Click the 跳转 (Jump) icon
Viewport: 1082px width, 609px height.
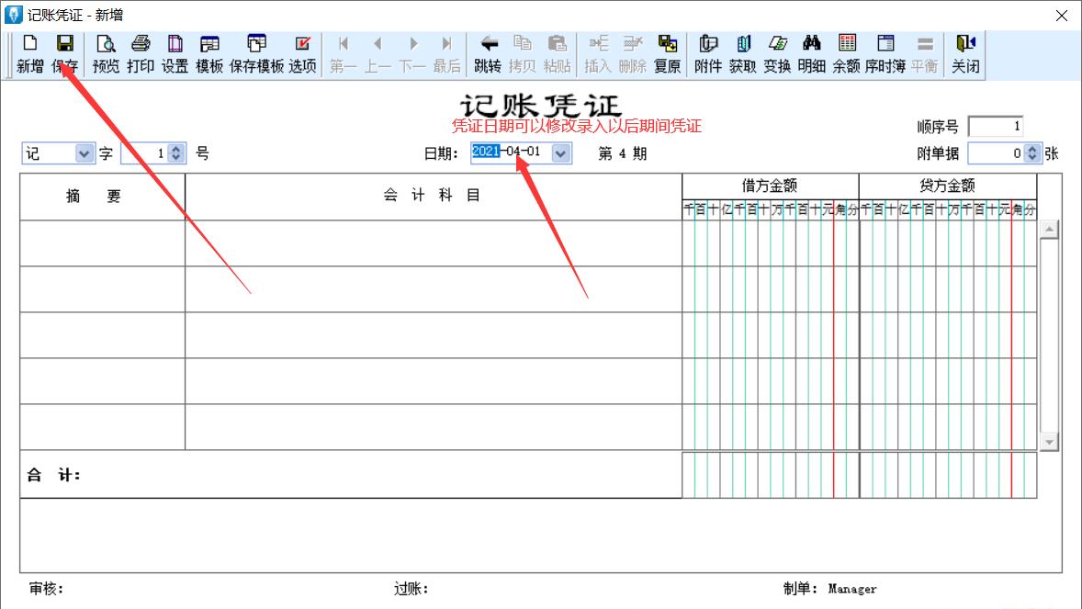[489, 53]
